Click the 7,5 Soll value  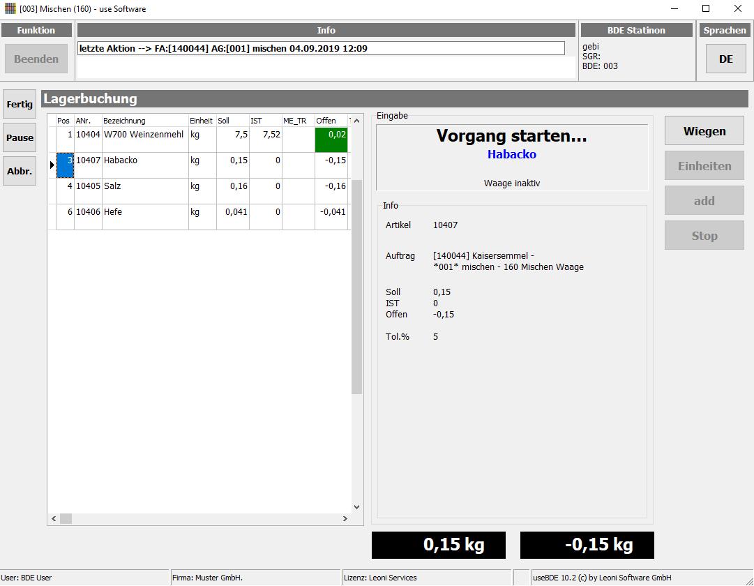click(x=241, y=135)
